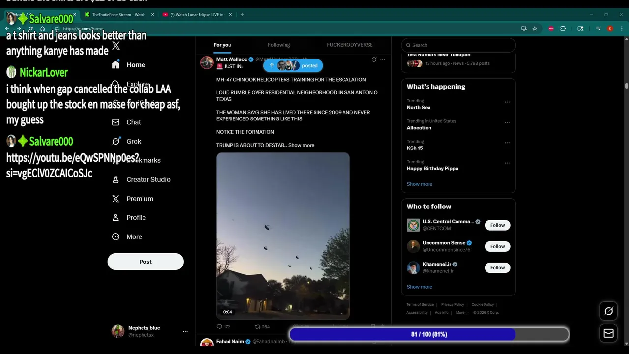Open a new browser tab

(x=242, y=15)
